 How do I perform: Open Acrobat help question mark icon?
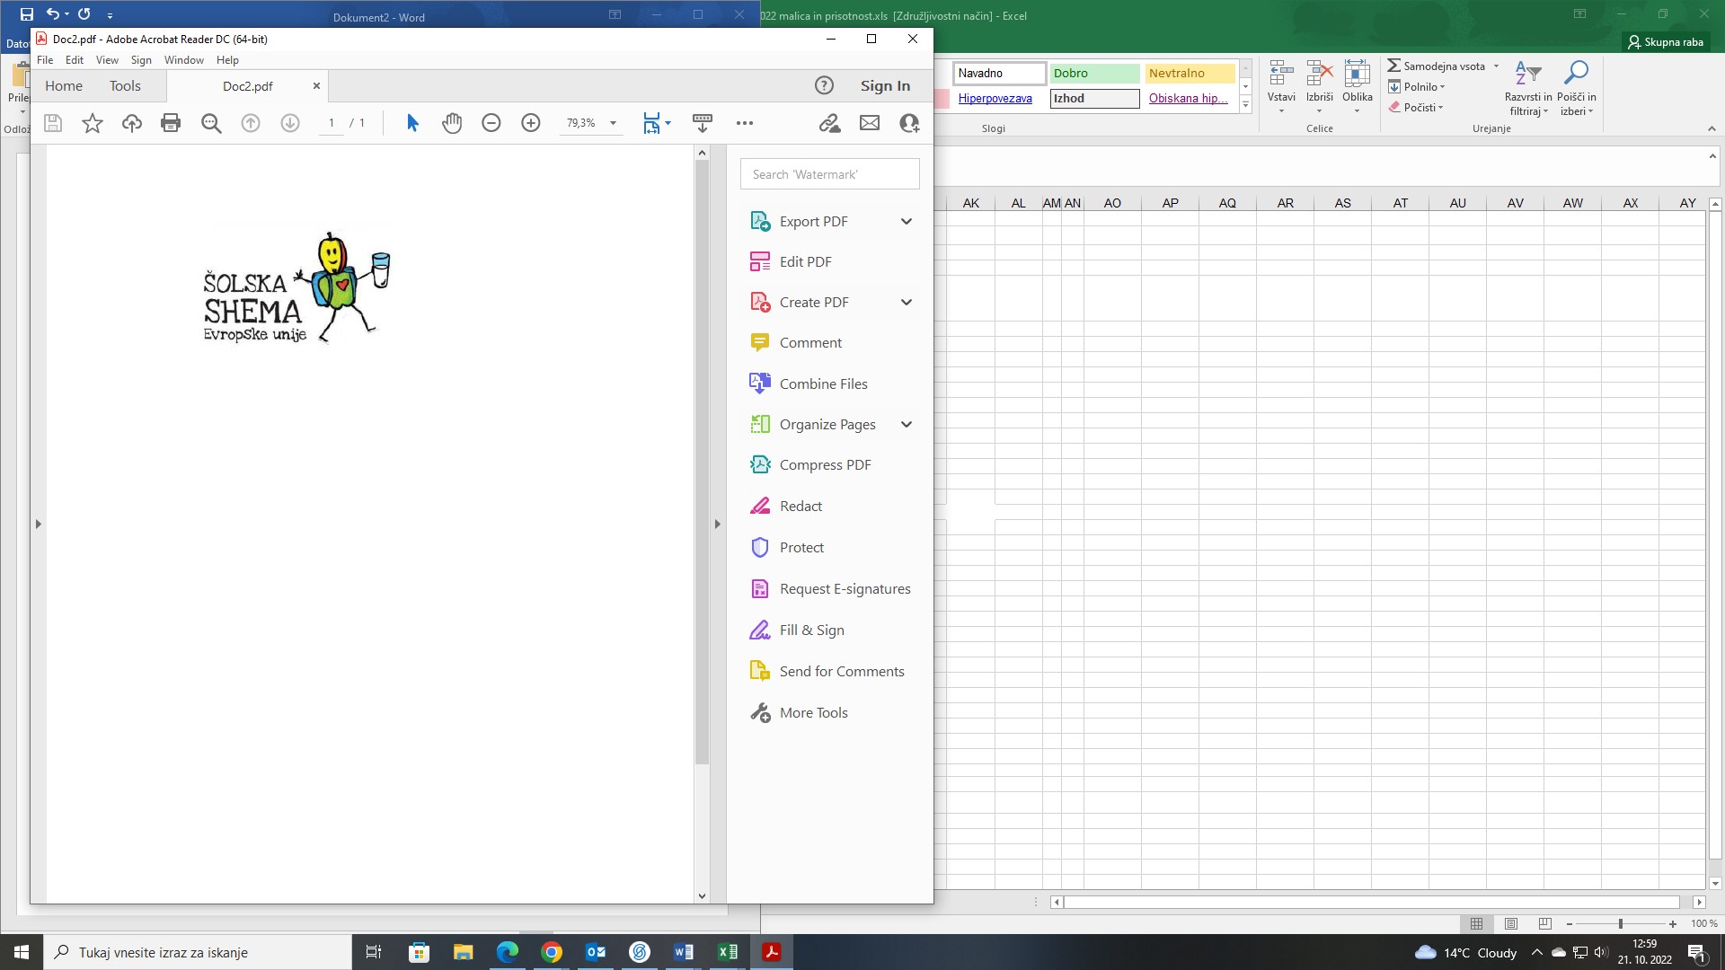[x=824, y=85]
